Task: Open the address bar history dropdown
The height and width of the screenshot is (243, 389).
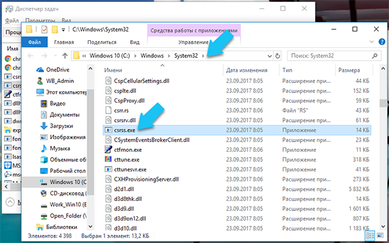Action: (270, 56)
